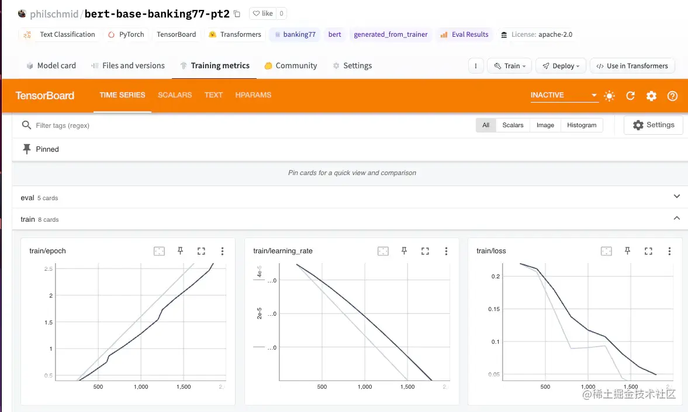The width and height of the screenshot is (688, 412).
Task: Click the tag filter search field
Action: tap(88, 125)
